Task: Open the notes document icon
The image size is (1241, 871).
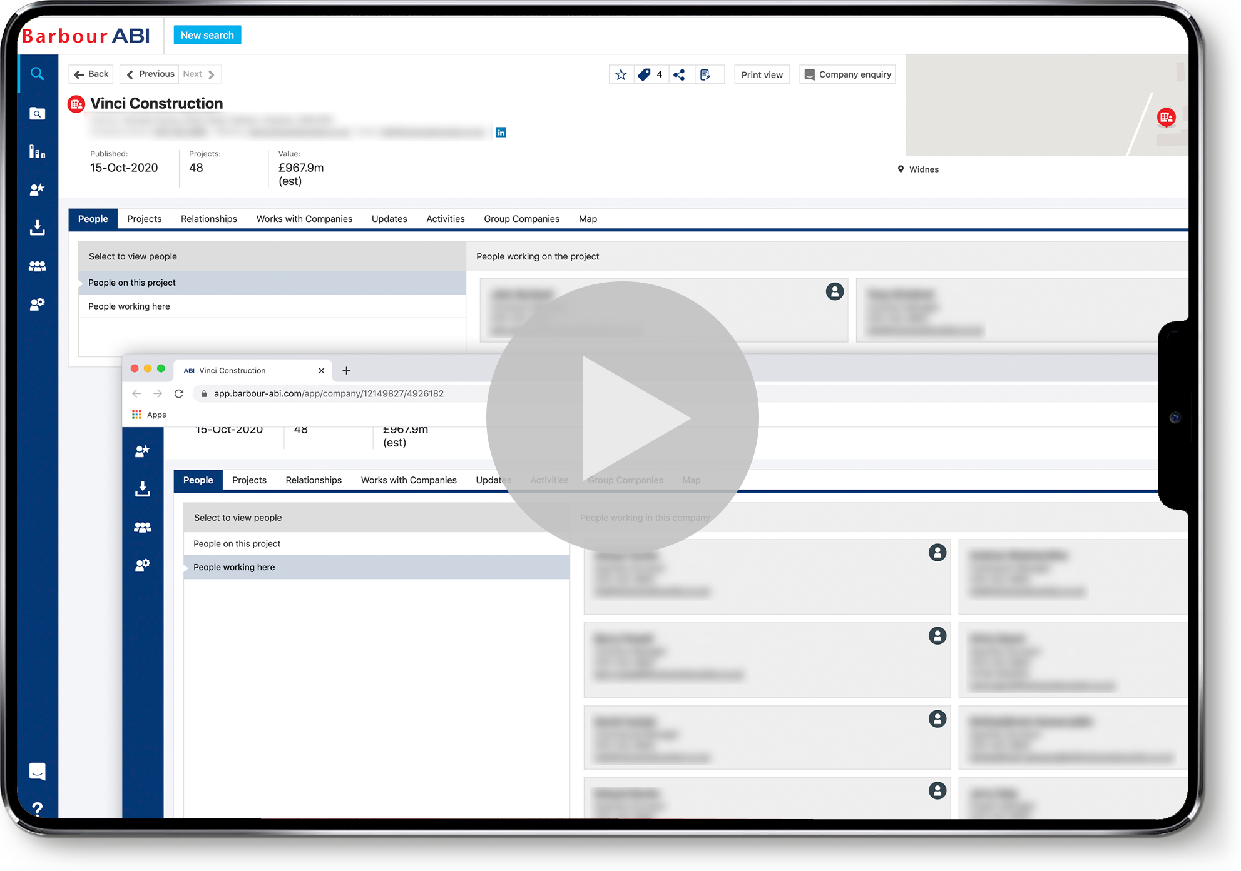Action: 705,74
